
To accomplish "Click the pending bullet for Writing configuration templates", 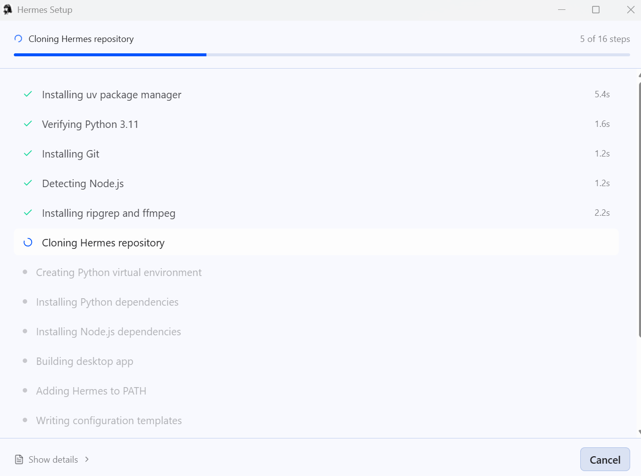I will coord(25,420).
